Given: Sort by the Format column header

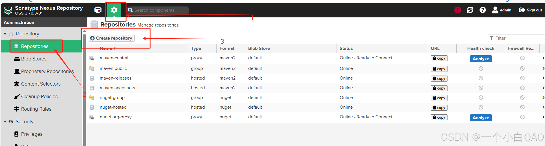Looking at the screenshot, I should pyautogui.click(x=231, y=48).
